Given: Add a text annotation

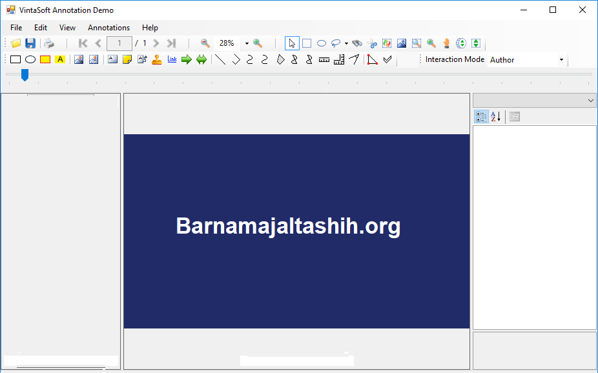Looking at the screenshot, I should 112,59.
